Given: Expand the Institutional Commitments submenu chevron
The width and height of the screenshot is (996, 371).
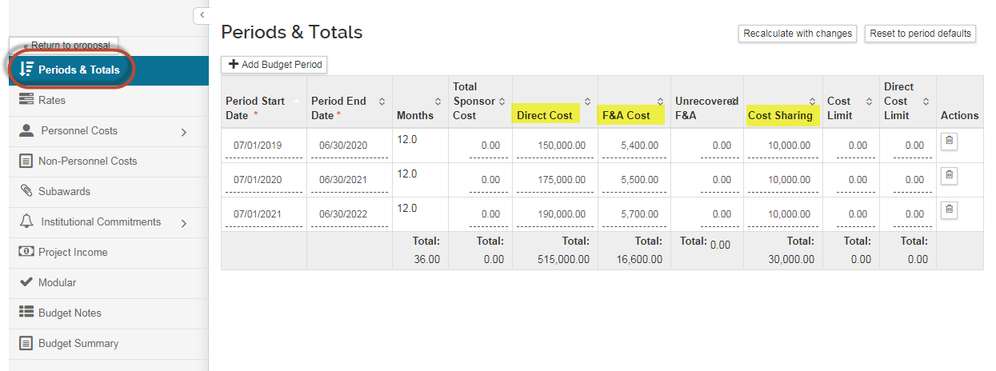Looking at the screenshot, I should 184,222.
